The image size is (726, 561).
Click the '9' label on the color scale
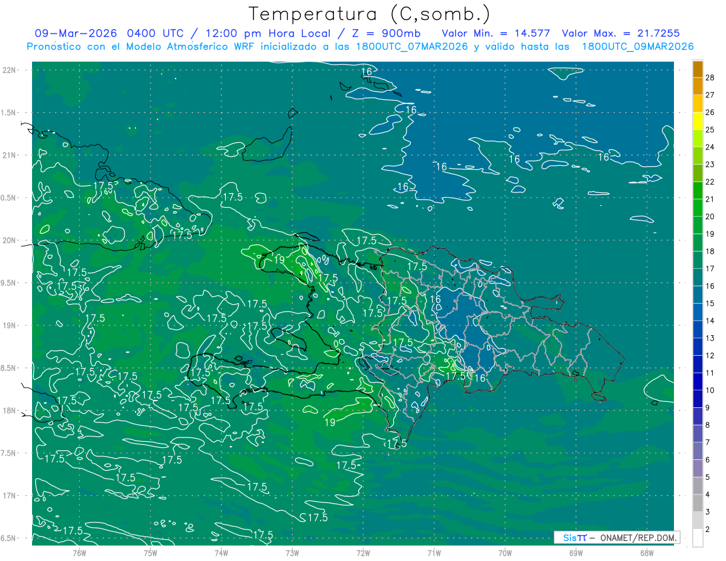pos(708,408)
